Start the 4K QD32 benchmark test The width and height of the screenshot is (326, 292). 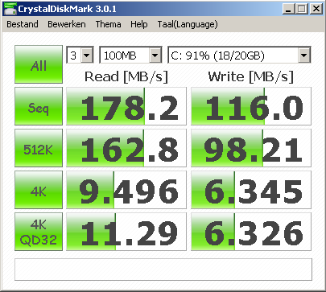click(x=39, y=232)
